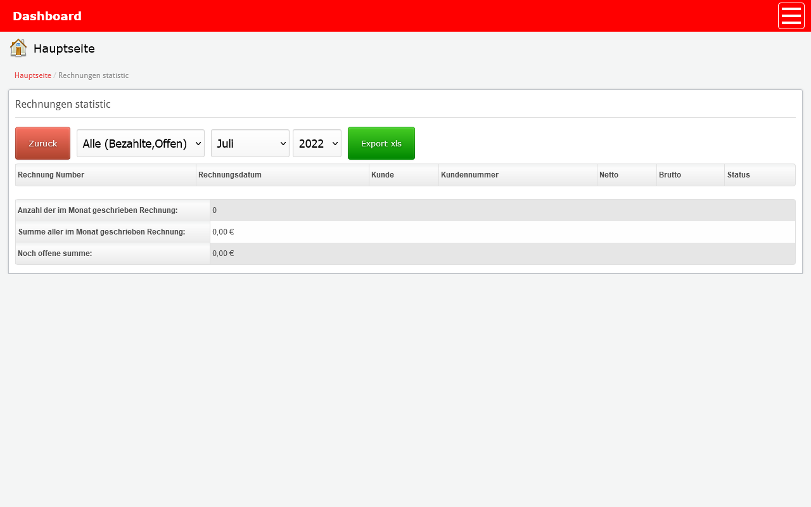Select the Kunde column header
811x507 pixels.
383,175
